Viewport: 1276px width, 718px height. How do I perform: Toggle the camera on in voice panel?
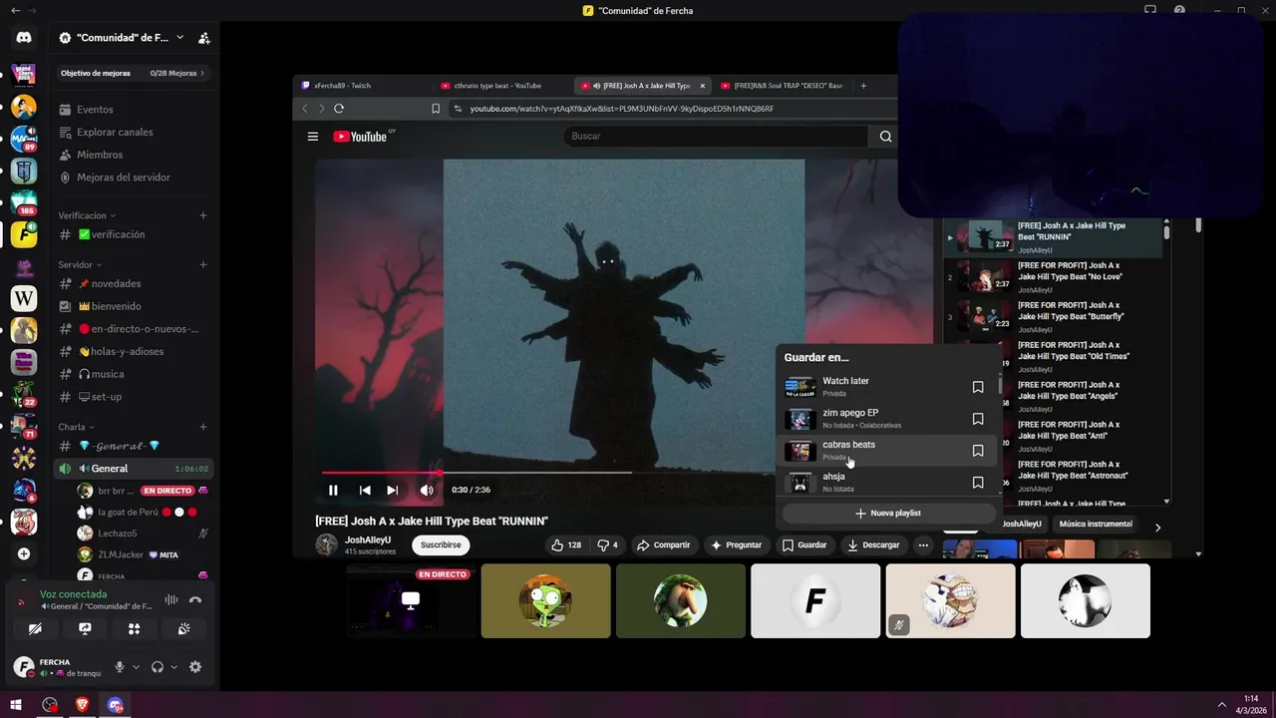[35, 628]
